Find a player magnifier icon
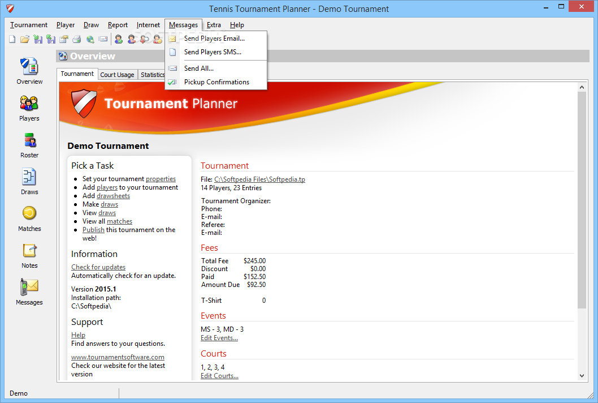Viewport: 598px width, 403px height. coord(145,39)
